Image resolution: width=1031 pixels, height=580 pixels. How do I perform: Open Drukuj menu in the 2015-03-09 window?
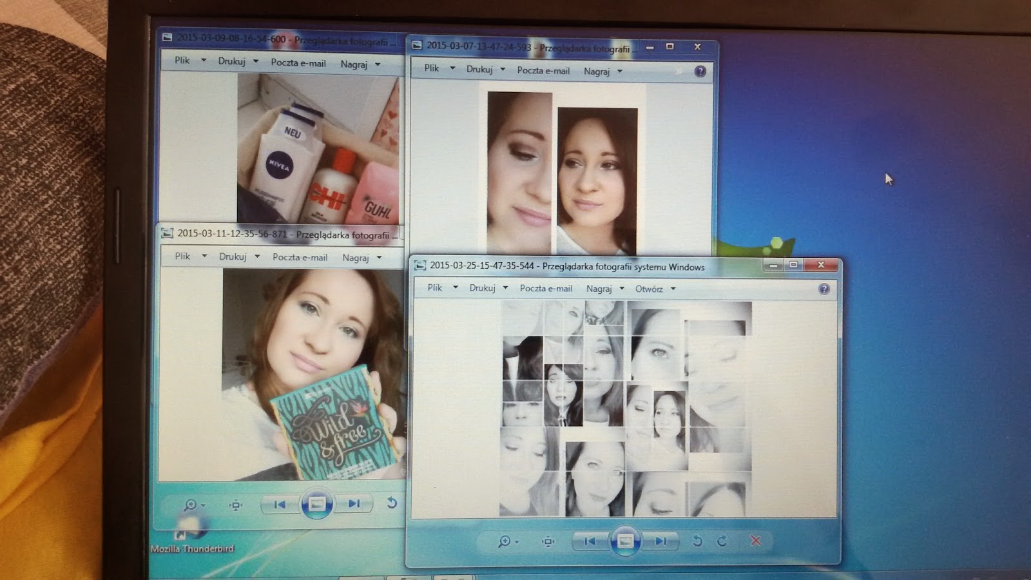231,61
